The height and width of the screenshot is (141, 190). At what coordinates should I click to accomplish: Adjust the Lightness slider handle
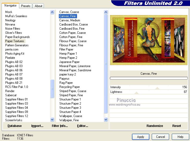tap(136, 93)
